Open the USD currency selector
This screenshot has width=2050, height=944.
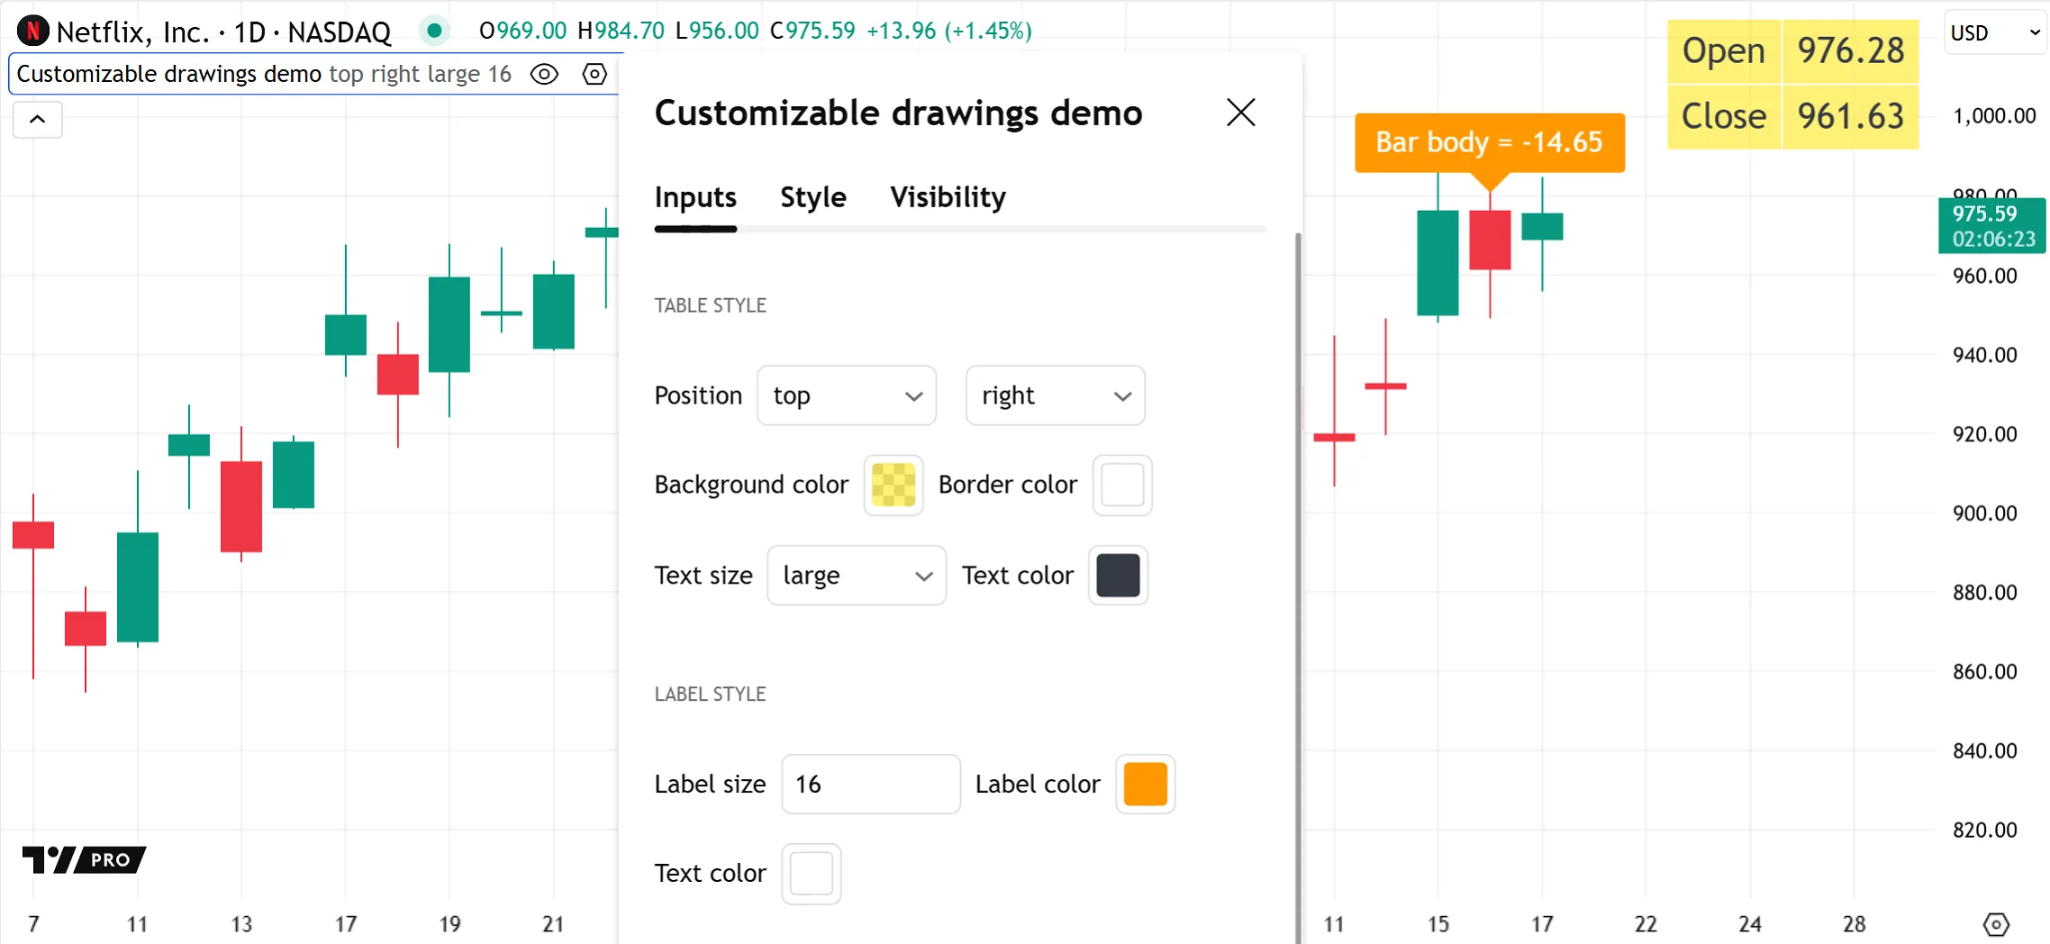coord(1994,33)
